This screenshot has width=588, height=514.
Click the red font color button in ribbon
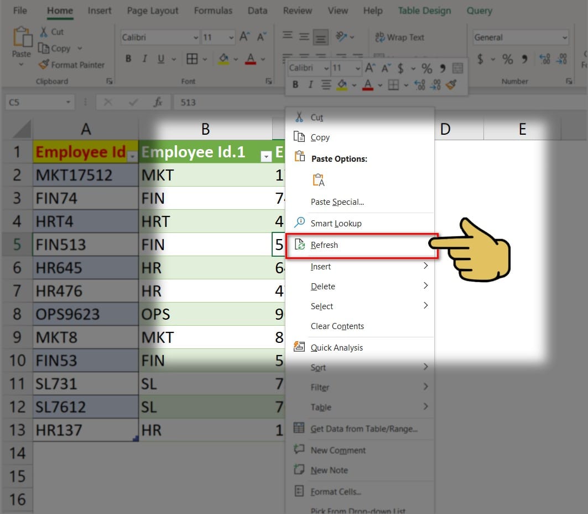tap(250, 59)
